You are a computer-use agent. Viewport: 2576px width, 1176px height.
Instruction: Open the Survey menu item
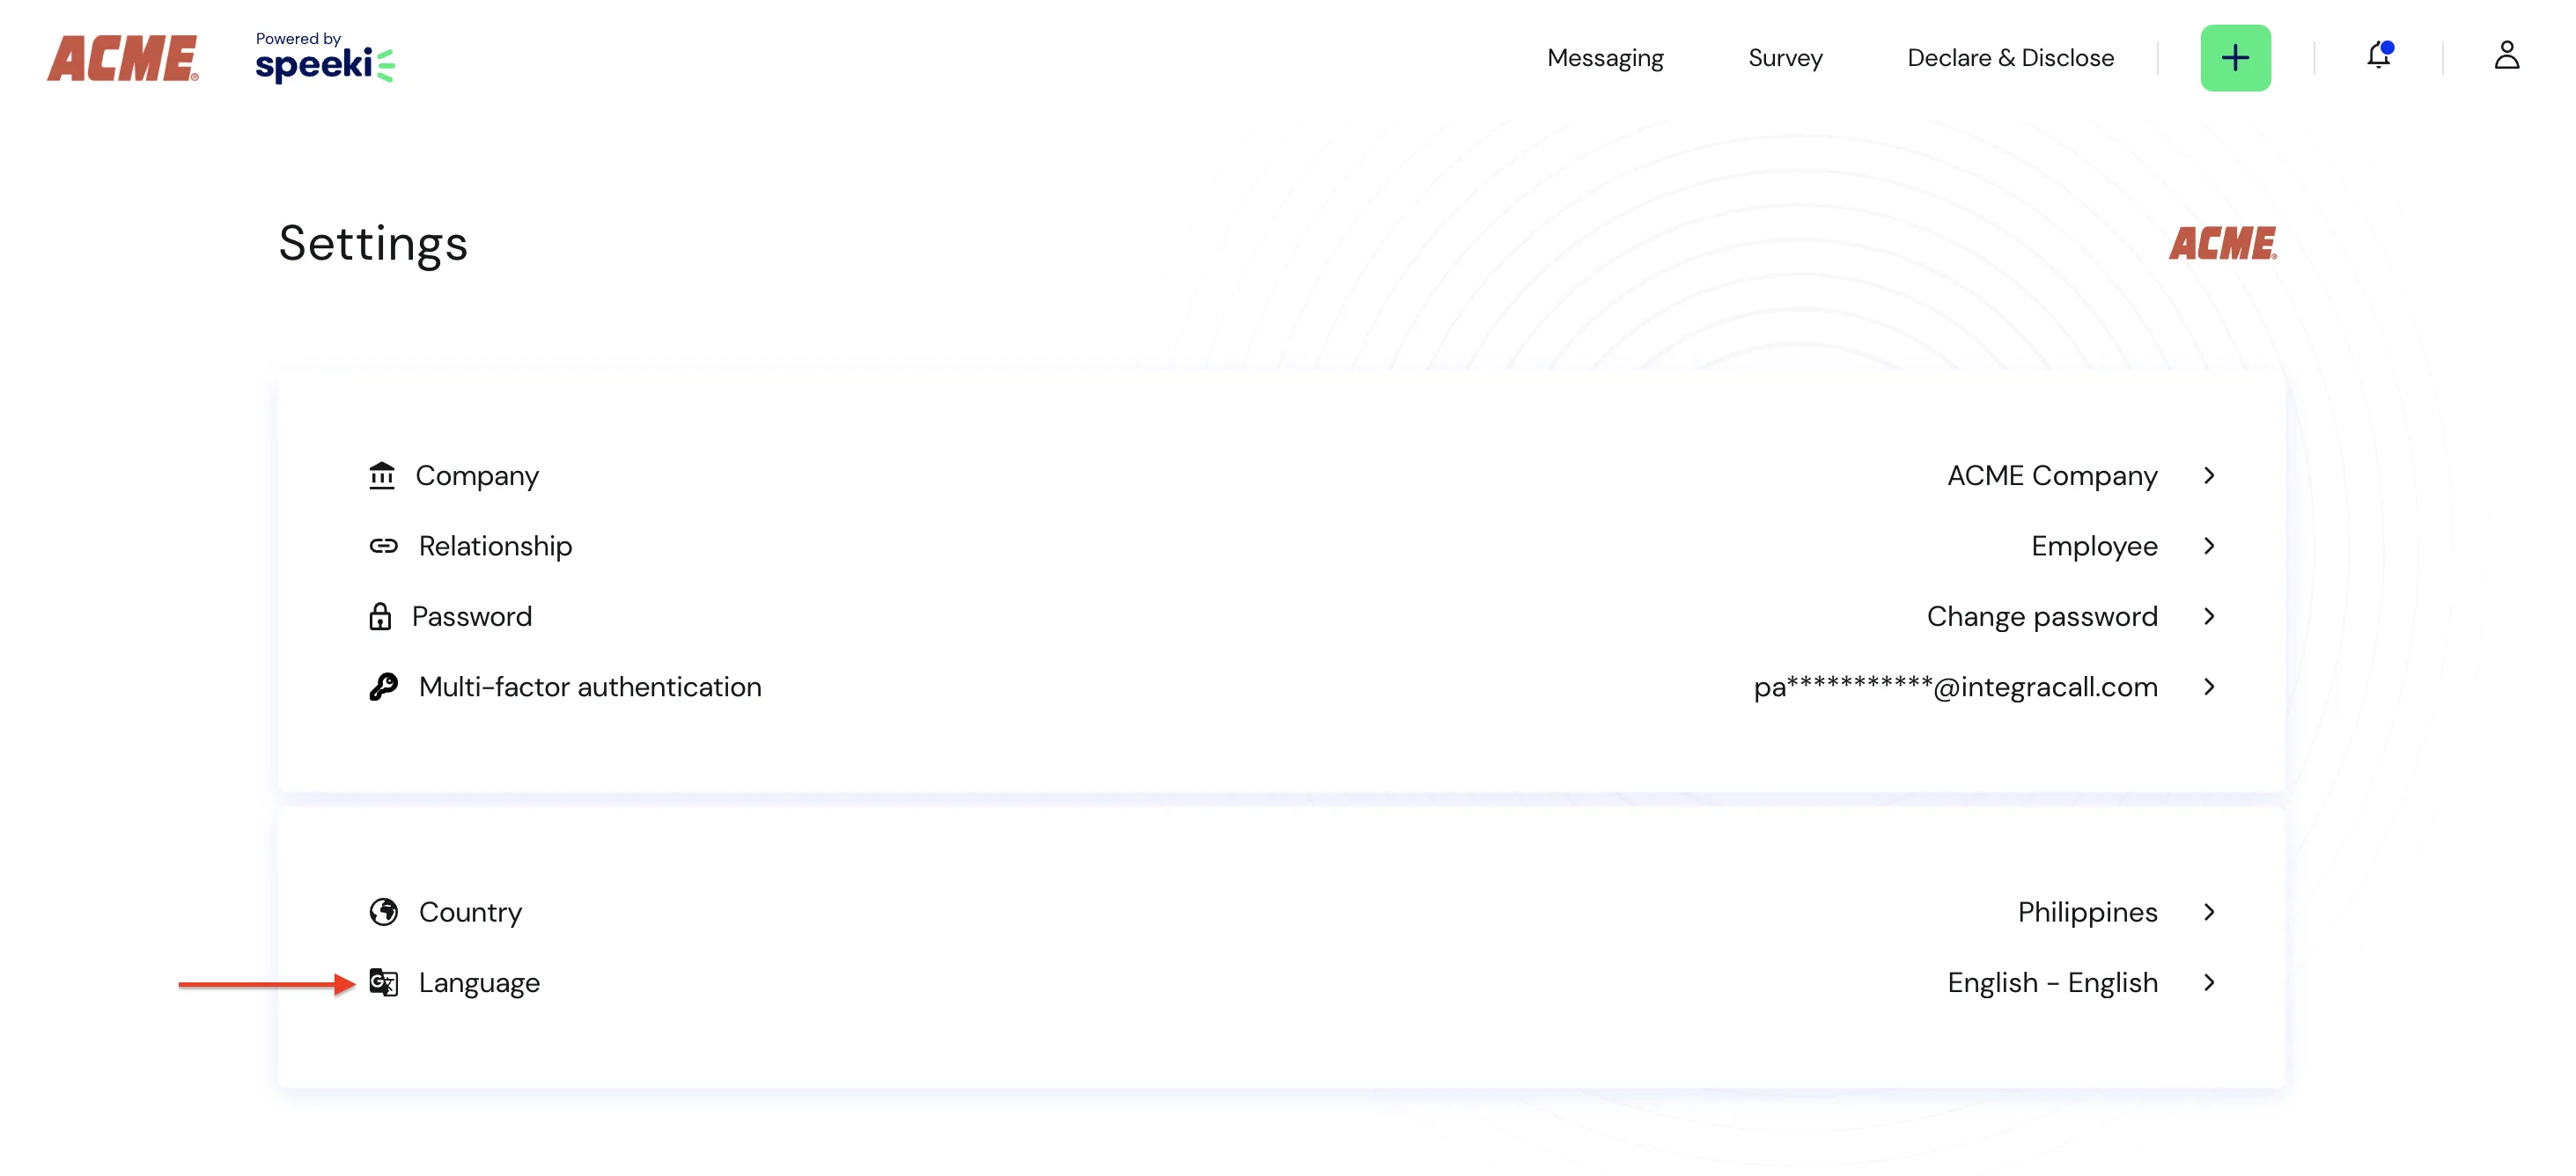pyautogui.click(x=1785, y=58)
